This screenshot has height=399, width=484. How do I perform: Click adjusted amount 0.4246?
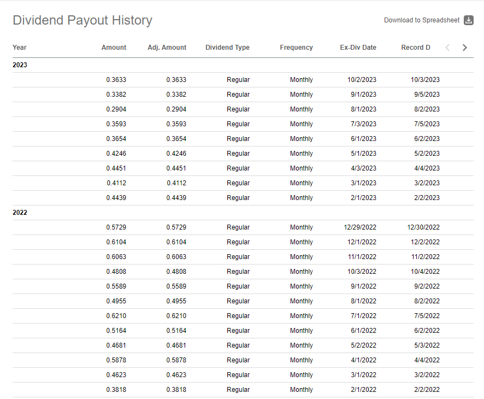point(176,154)
